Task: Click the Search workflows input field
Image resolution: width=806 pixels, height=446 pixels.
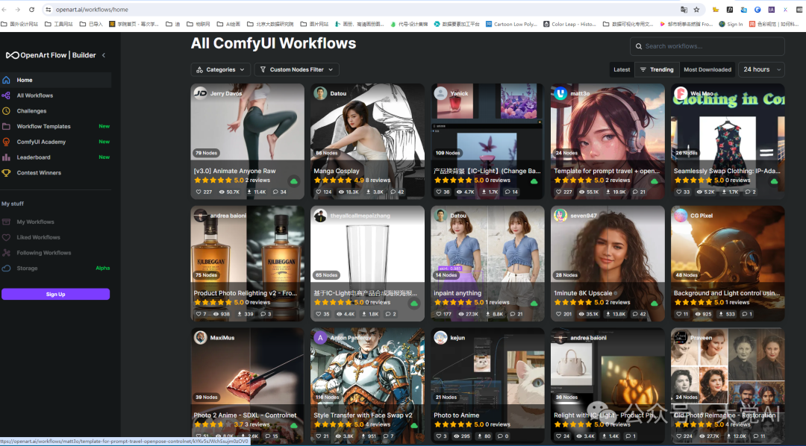Action: (x=709, y=46)
